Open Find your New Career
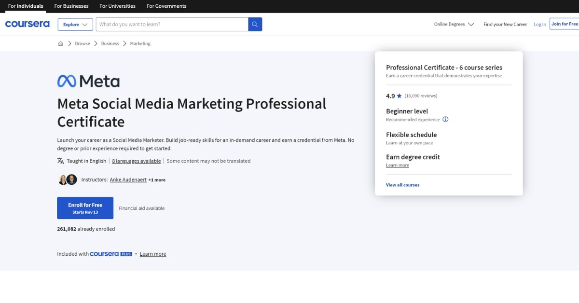579x303 pixels. pos(505,24)
